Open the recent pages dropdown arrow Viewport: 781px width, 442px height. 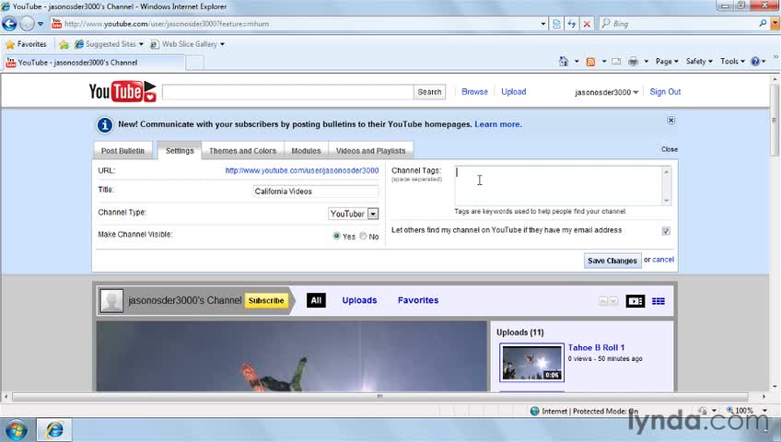tap(41, 24)
